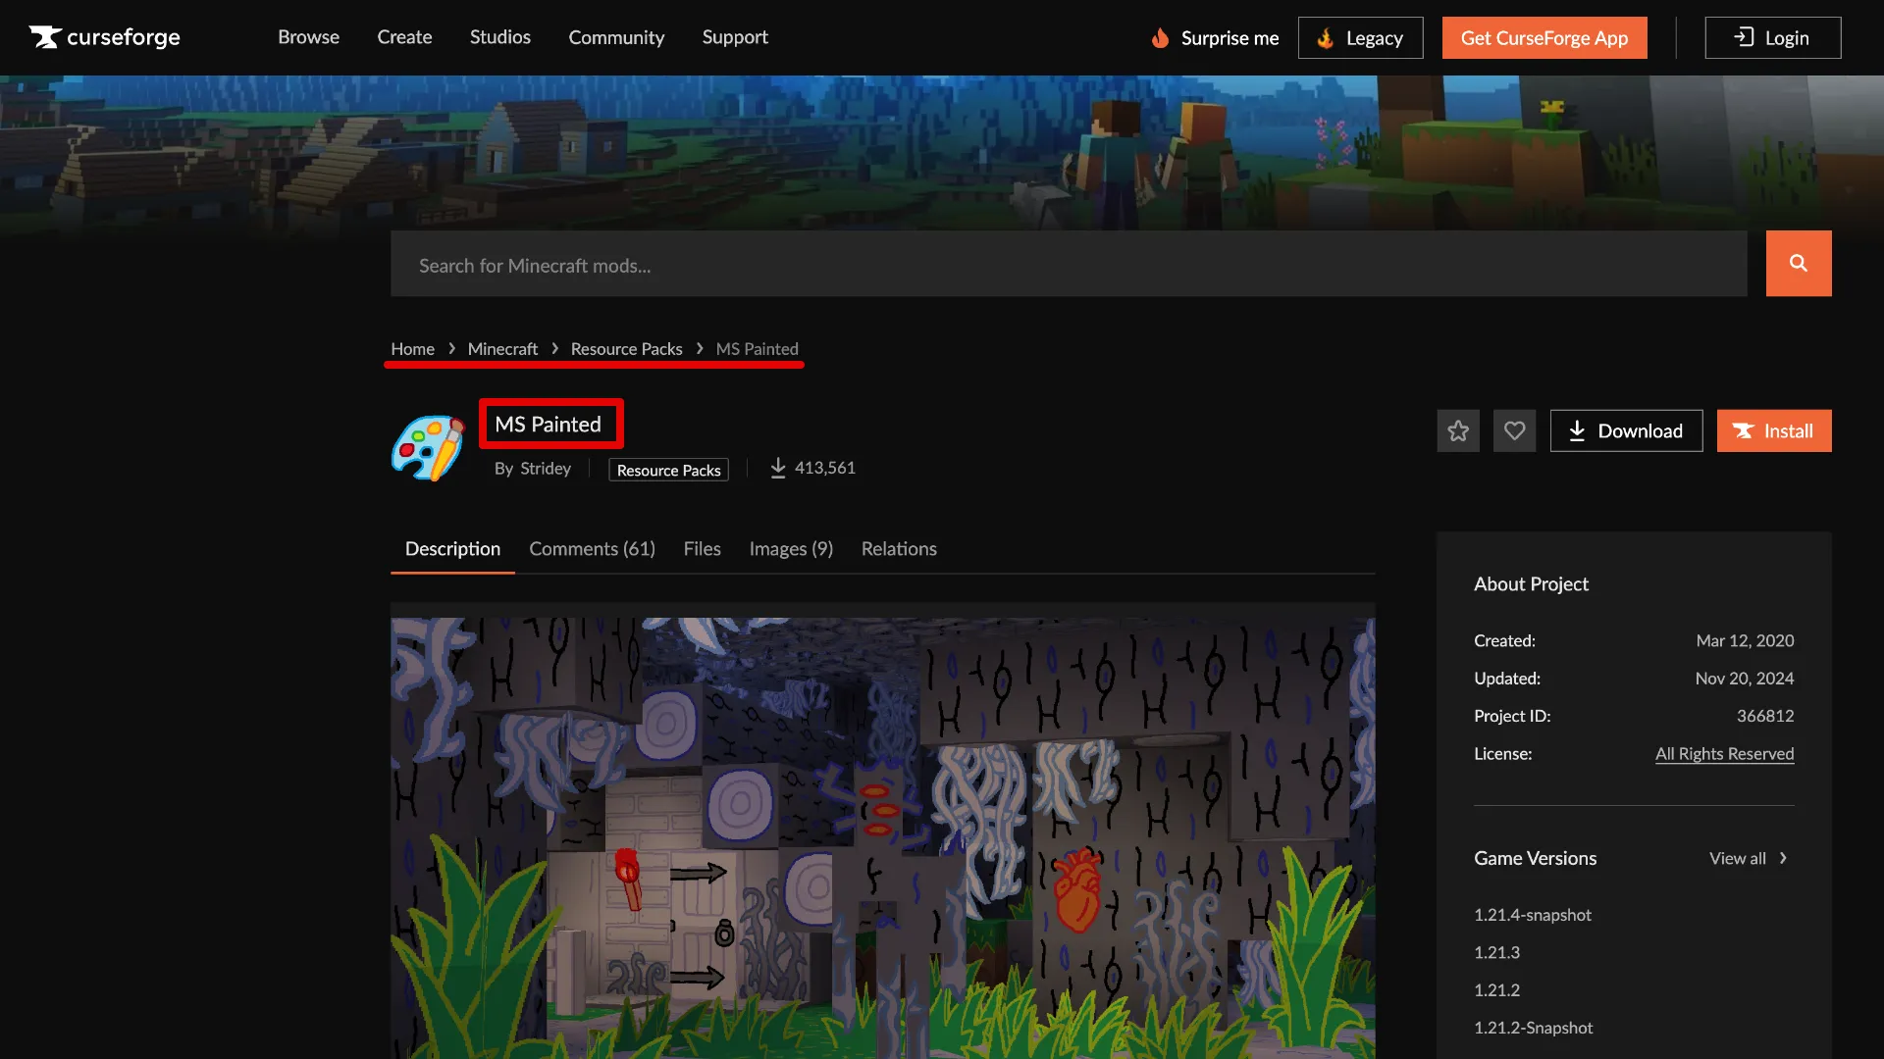Select the Comments 61 tab

[x=592, y=548]
